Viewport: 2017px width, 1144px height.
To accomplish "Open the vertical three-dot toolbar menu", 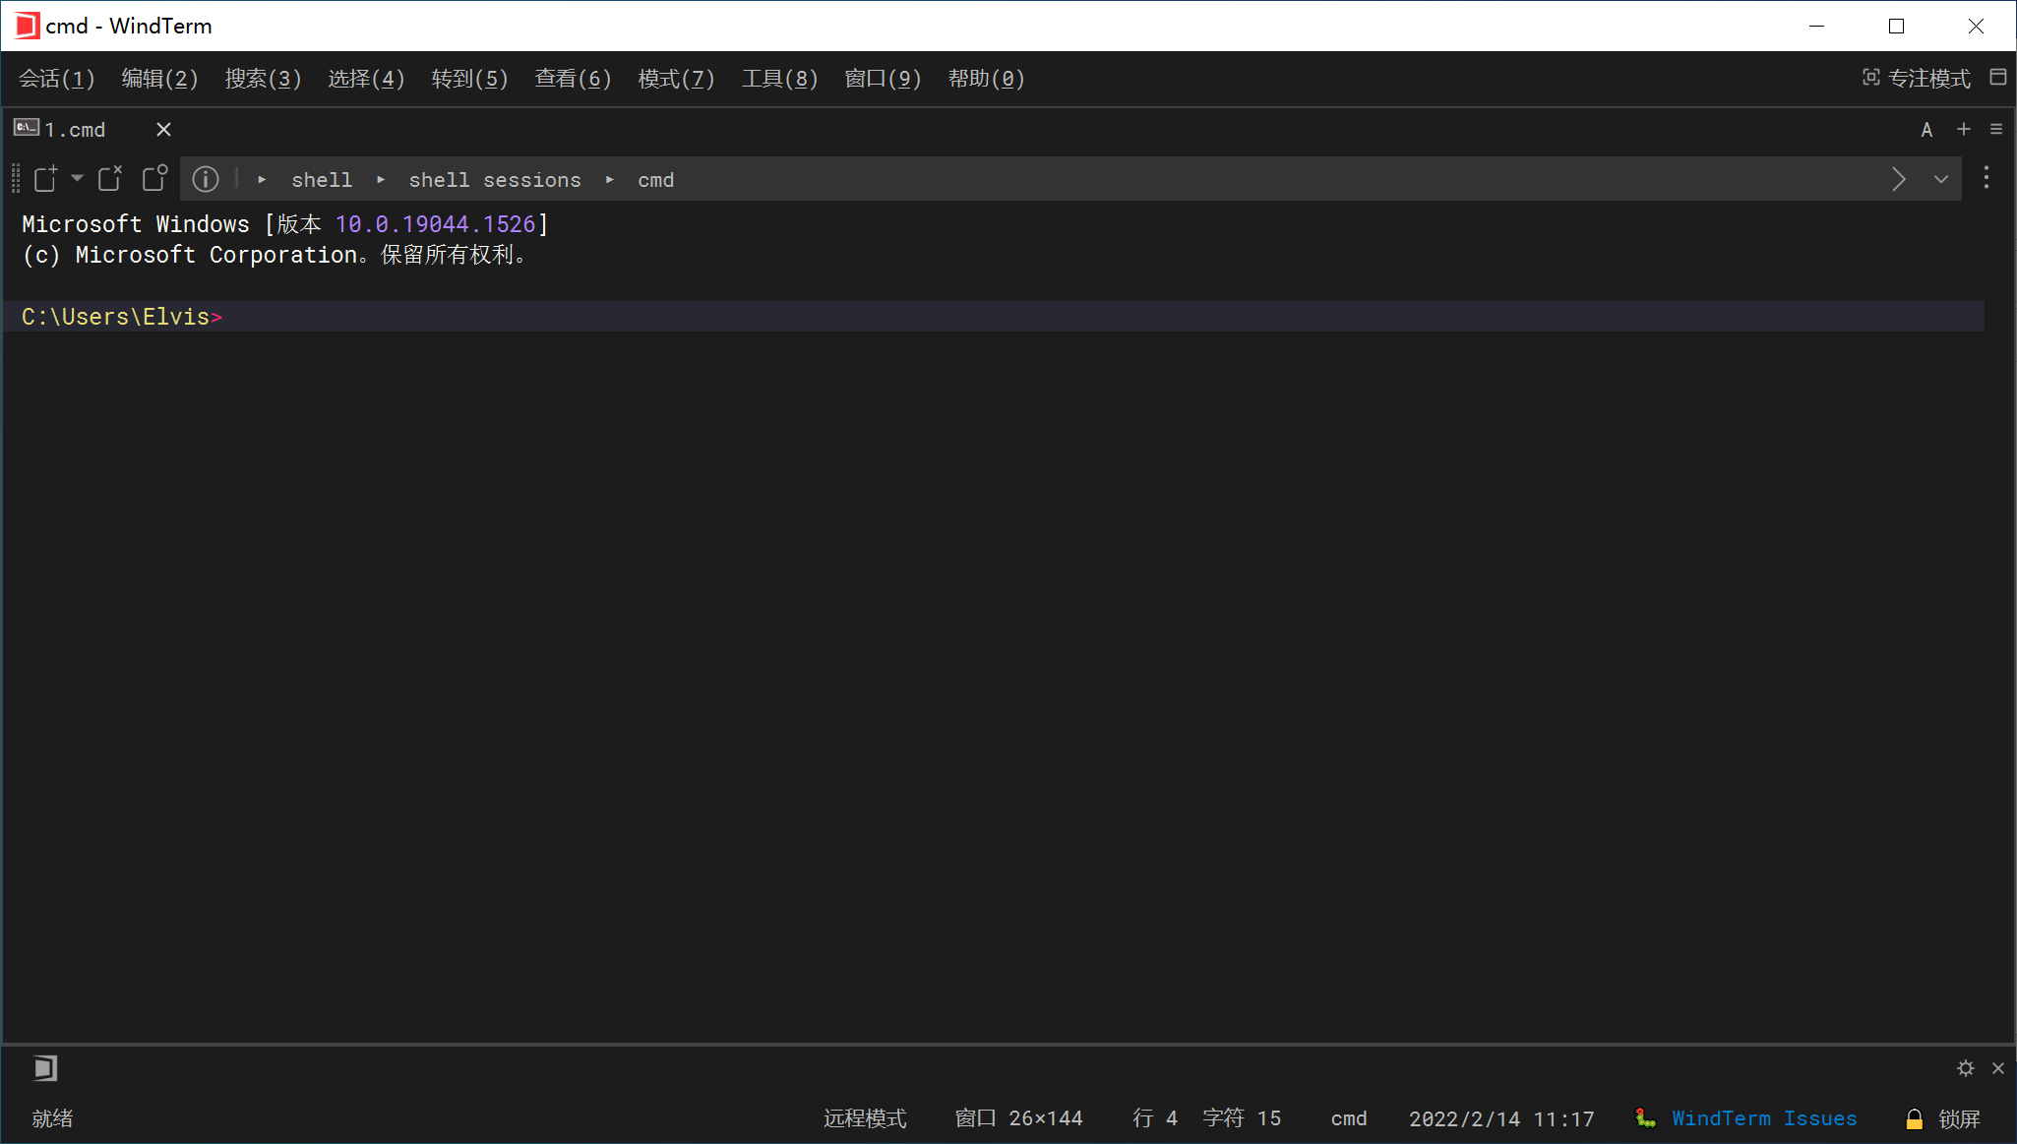I will (x=1986, y=178).
